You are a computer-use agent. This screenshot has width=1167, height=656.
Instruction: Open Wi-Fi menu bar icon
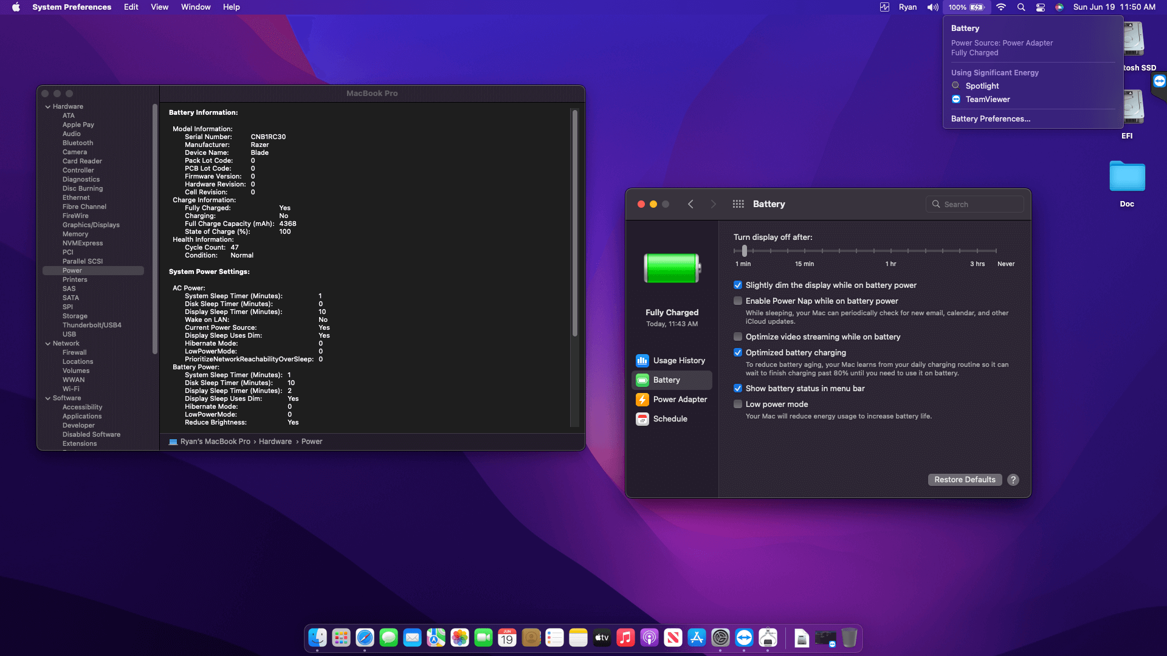[1001, 7]
